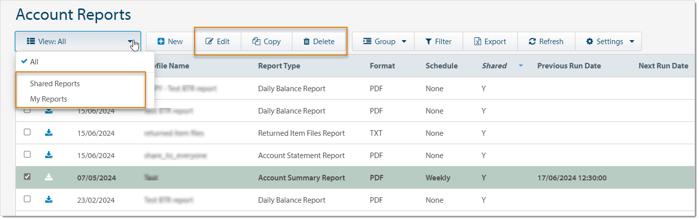Check the box for Returned Item Files Report
699x220 pixels.
pos(27,132)
